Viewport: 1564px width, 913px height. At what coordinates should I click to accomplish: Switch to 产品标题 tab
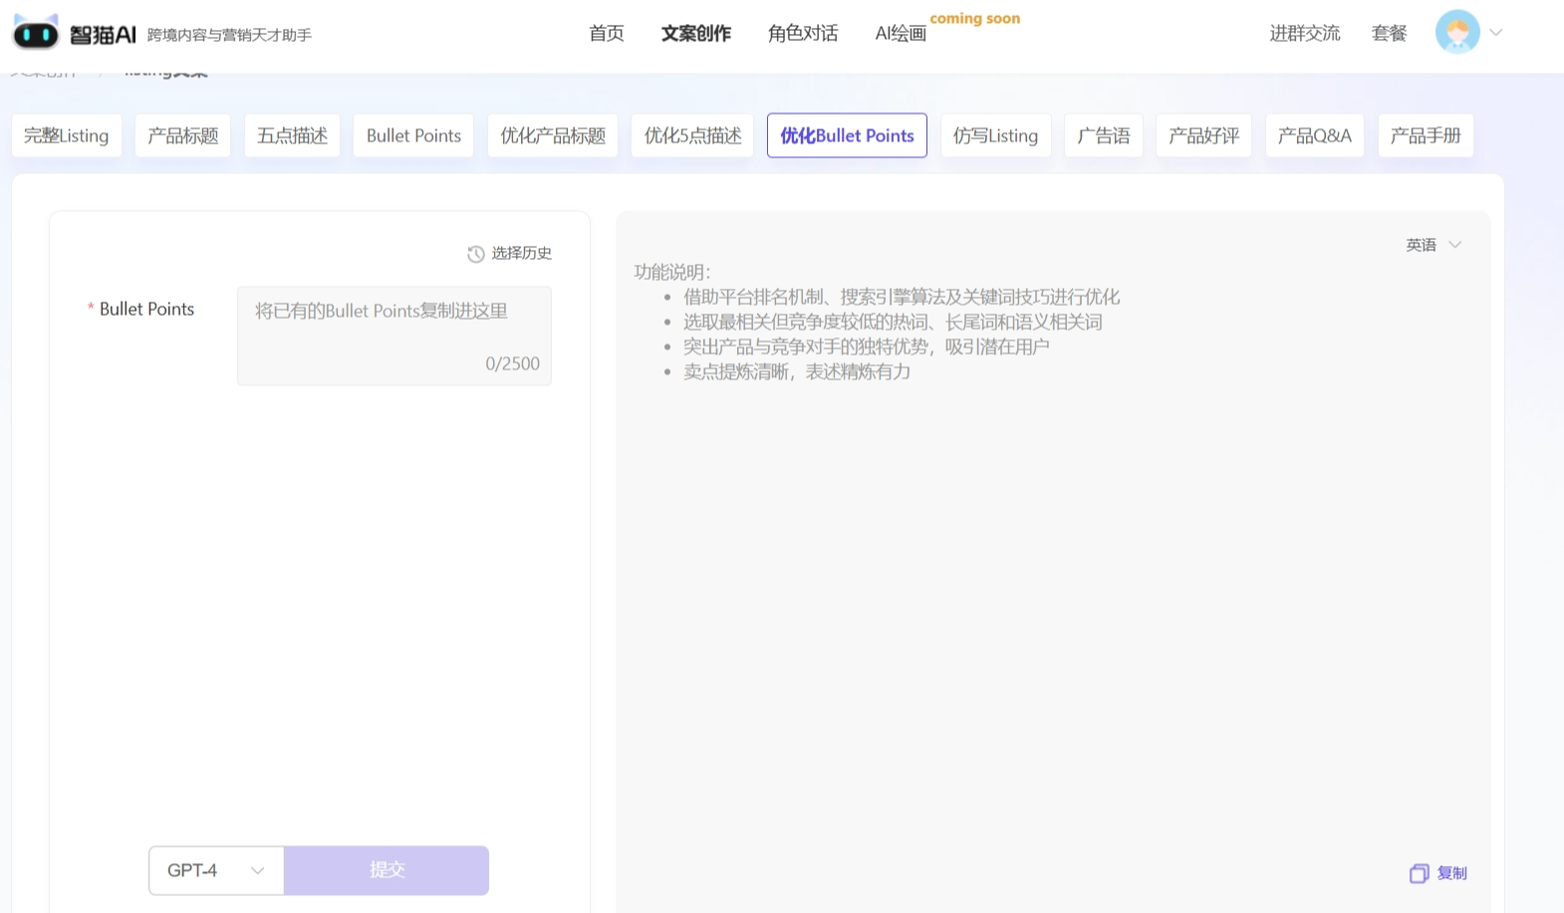183,135
